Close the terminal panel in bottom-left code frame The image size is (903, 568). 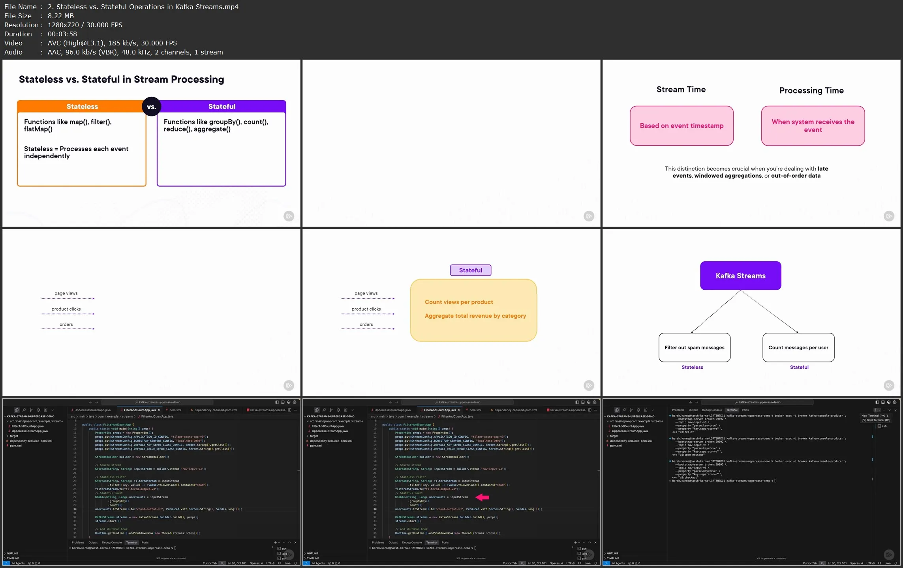295,543
